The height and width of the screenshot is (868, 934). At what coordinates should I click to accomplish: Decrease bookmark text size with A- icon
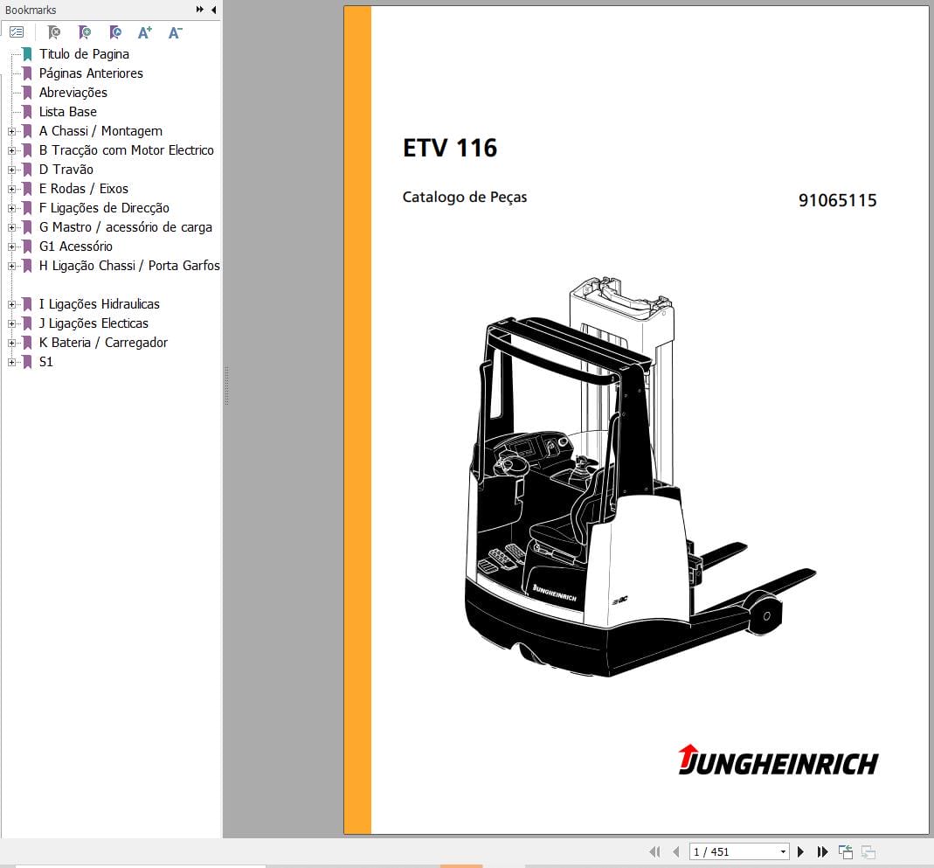coord(175,31)
